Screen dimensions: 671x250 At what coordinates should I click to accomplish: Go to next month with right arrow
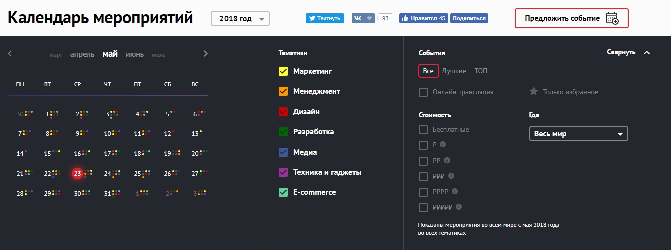205,54
